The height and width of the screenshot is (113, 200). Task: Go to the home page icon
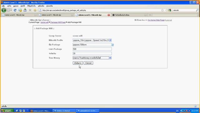(35, 10)
